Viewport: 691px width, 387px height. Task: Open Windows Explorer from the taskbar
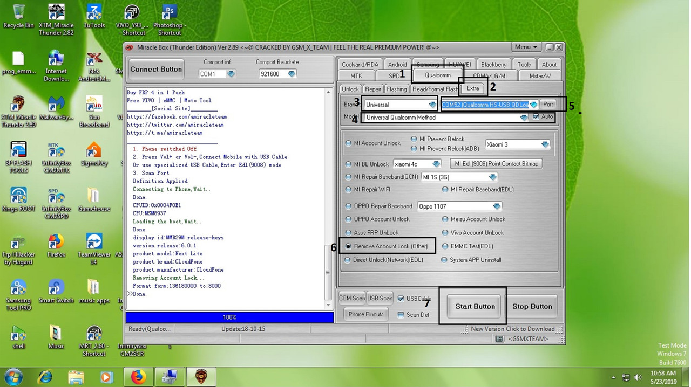(x=76, y=376)
